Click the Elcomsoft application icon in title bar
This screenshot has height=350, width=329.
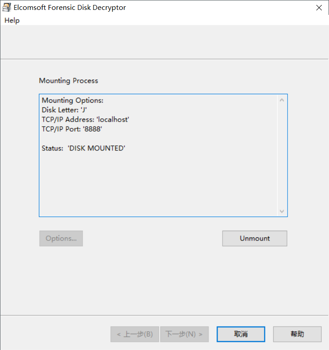(6, 7)
